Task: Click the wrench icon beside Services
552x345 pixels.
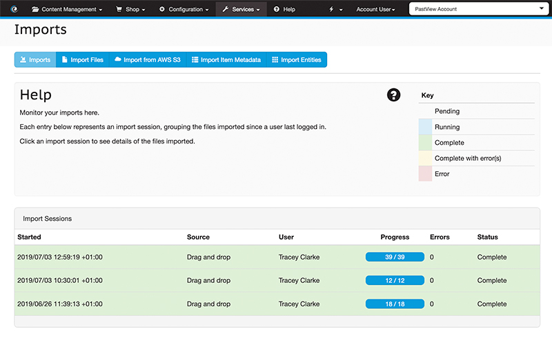Action: coord(226,9)
